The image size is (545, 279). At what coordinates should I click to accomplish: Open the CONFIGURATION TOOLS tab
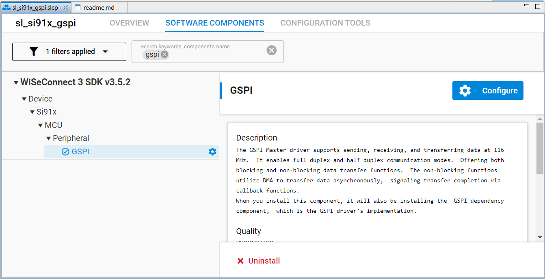tap(325, 23)
